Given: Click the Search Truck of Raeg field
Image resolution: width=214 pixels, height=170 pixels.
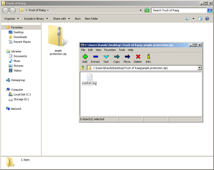Looking at the screenshot, I should coord(179,10).
